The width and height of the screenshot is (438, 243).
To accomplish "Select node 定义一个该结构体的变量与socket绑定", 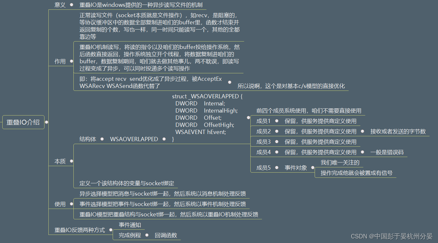I will (127, 183).
